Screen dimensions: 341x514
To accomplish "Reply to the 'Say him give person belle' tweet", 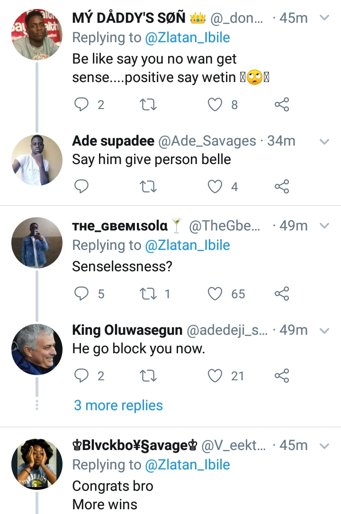I will point(82,187).
